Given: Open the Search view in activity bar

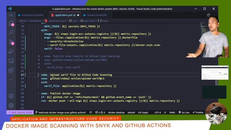Looking at the screenshot, I should coord(11,32).
